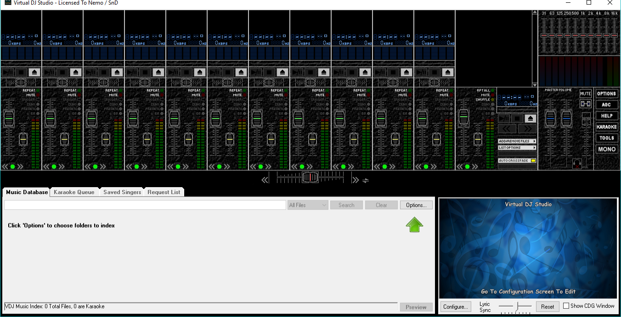The width and height of the screenshot is (621, 317).
Task: Toggle the AUTO CROSSFADE option
Action: click(517, 161)
